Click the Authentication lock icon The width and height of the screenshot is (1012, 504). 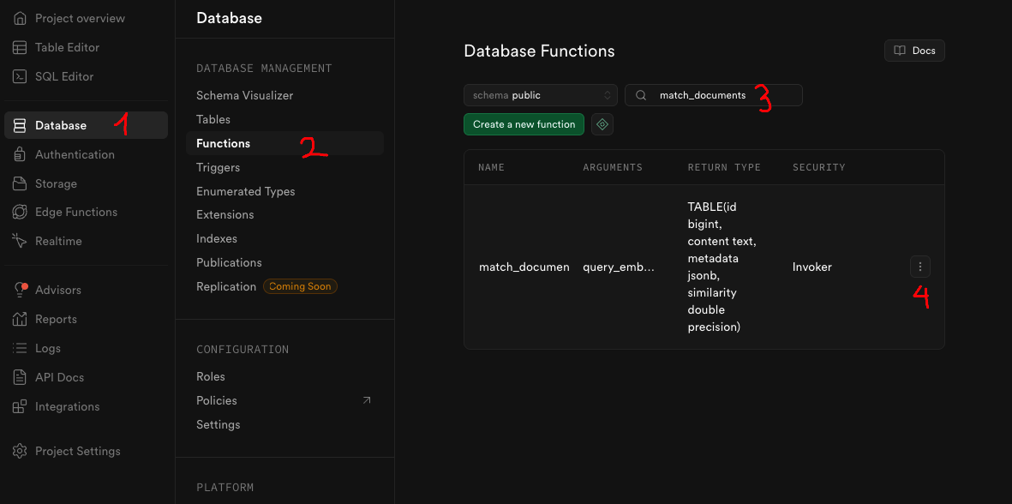tap(19, 154)
